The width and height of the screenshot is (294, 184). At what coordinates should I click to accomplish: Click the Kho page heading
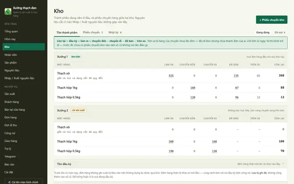pos(59,11)
